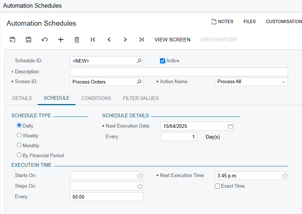Expand the Action Name dropdown
Screen dimensions: 302x214
click(283, 82)
